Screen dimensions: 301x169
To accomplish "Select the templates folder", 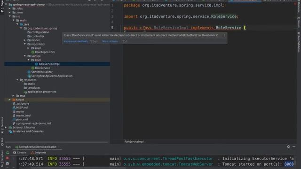I will tap(34, 88).
